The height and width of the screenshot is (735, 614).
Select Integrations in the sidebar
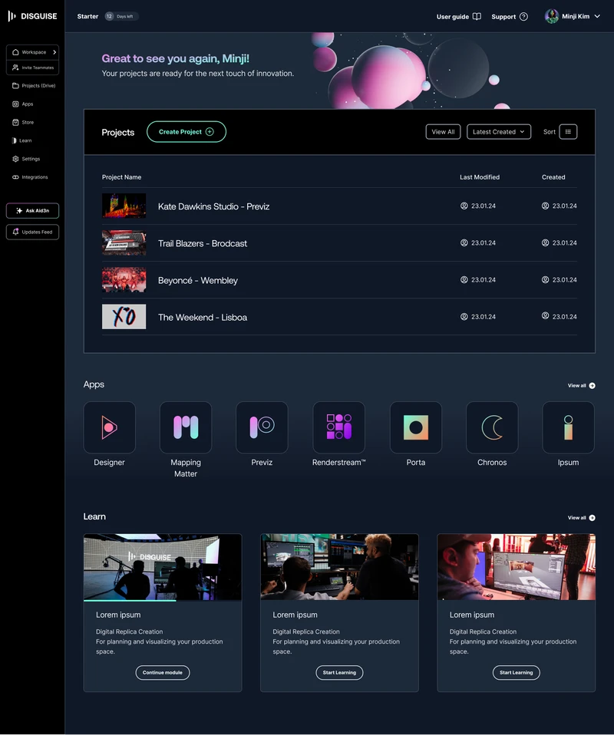34,177
